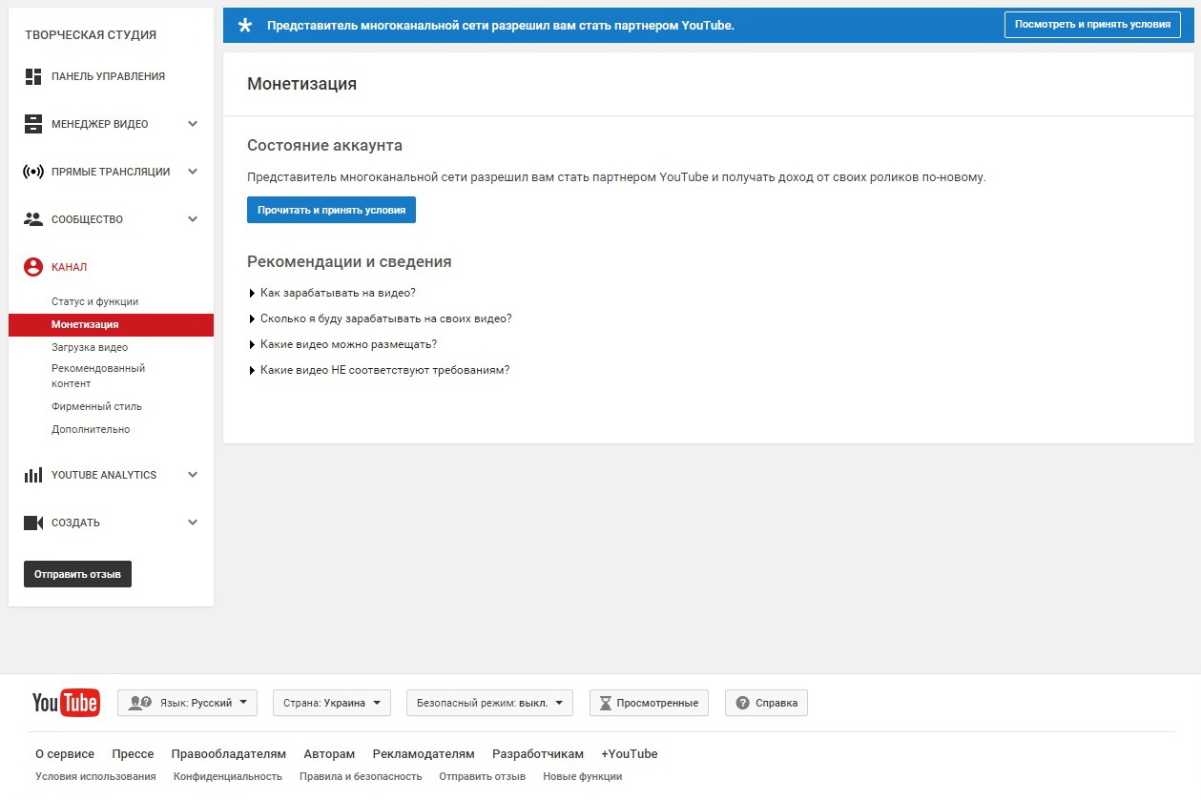Viewport: 1201px width, 800px height.
Task: Click the Просмотренные footer button
Action: pyautogui.click(x=649, y=703)
